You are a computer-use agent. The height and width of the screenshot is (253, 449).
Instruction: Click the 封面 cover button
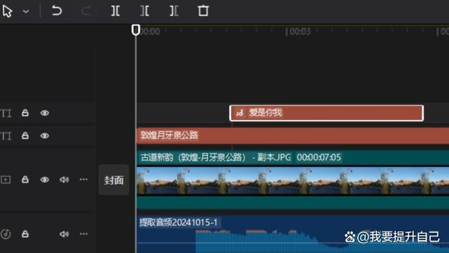point(114,180)
